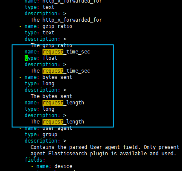Click 'The http_x_forwarded_for' description text
This screenshot has height=171, width=182.
[x=66, y=20]
